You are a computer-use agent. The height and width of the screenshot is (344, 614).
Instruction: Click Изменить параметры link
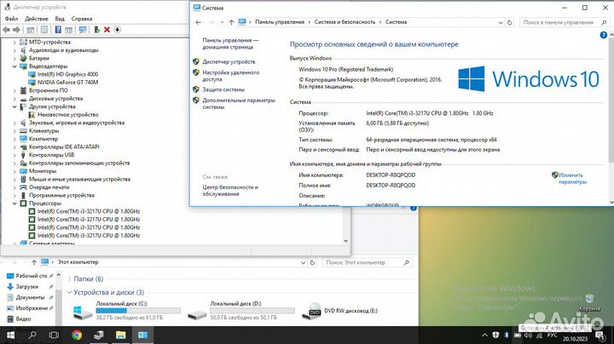click(572, 178)
